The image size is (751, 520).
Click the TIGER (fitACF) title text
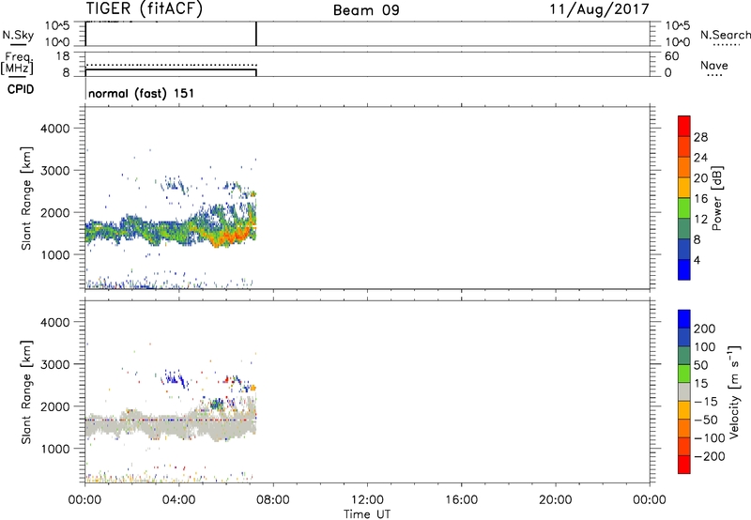pos(145,9)
